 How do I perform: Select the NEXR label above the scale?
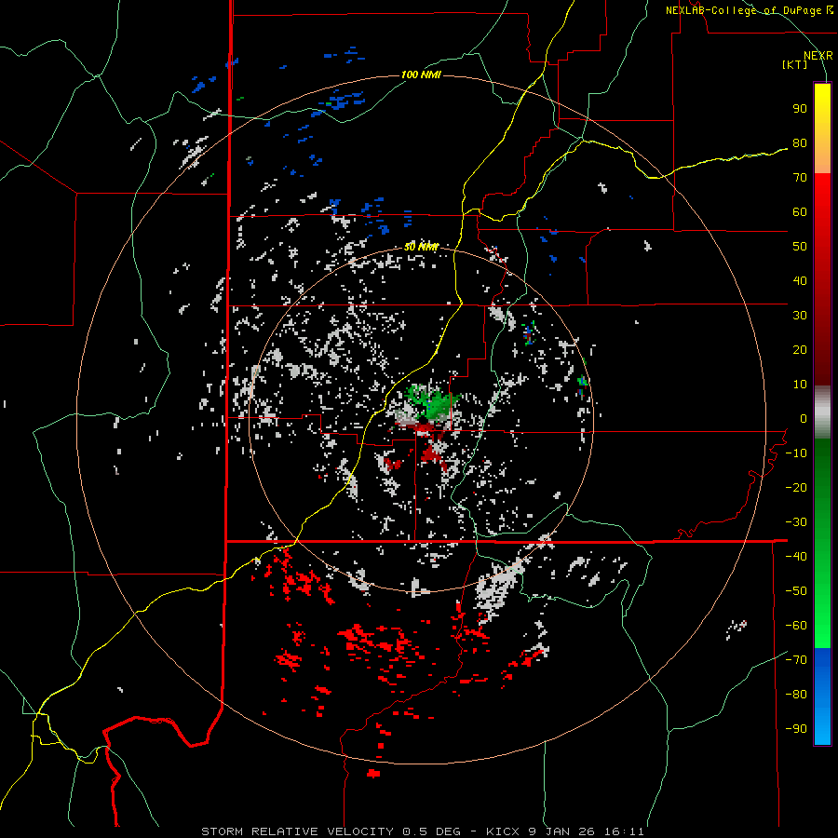(x=818, y=56)
